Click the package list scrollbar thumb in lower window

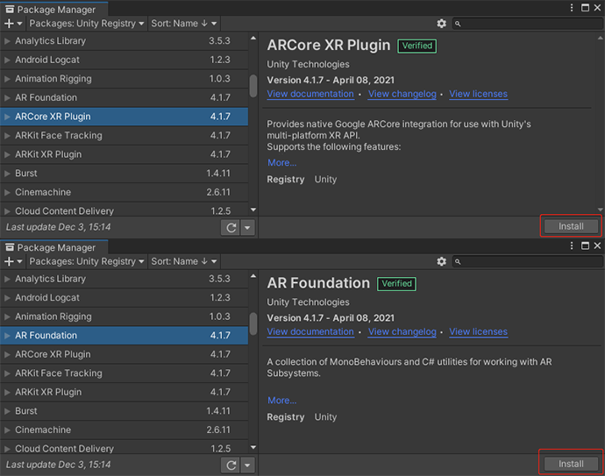[253, 323]
